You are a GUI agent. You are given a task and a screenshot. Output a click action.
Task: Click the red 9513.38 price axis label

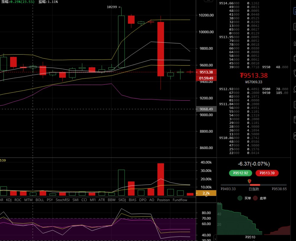point(206,72)
